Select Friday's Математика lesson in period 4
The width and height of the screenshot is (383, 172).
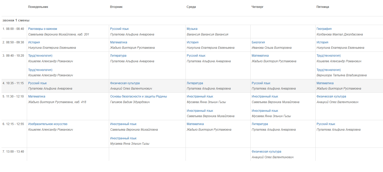point(325,83)
